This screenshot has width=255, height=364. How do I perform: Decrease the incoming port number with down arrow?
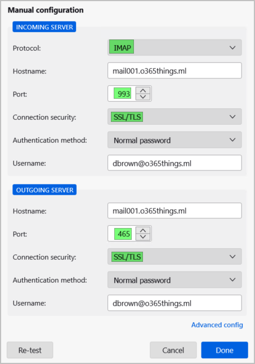[x=143, y=97]
